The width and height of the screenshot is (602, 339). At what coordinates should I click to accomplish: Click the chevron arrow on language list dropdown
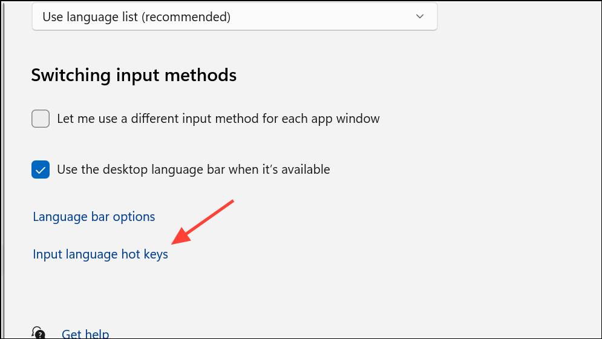tap(420, 17)
